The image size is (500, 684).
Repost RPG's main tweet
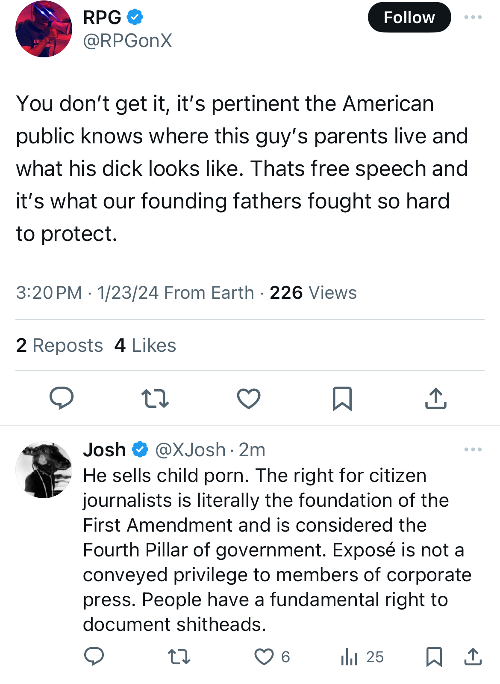pyautogui.click(x=155, y=398)
